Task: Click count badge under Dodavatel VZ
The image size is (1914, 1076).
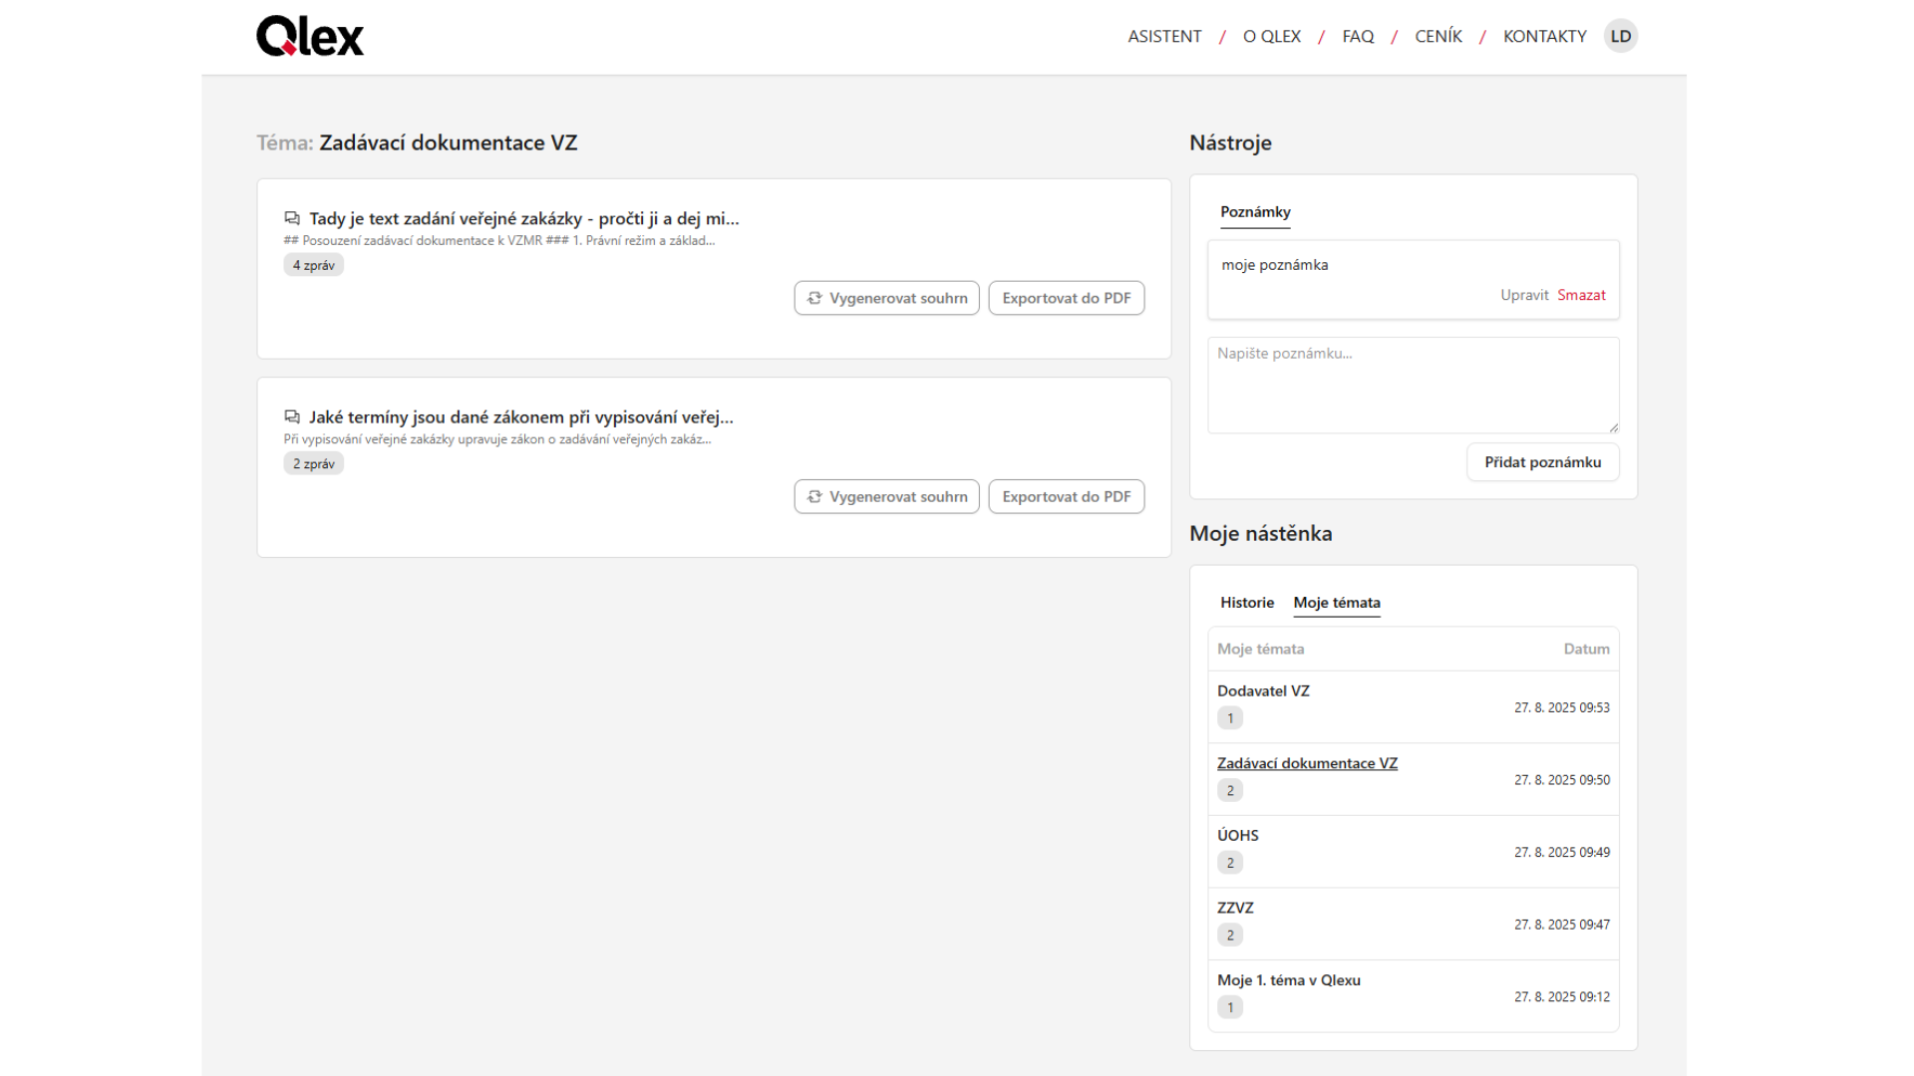Action: [x=1230, y=718]
